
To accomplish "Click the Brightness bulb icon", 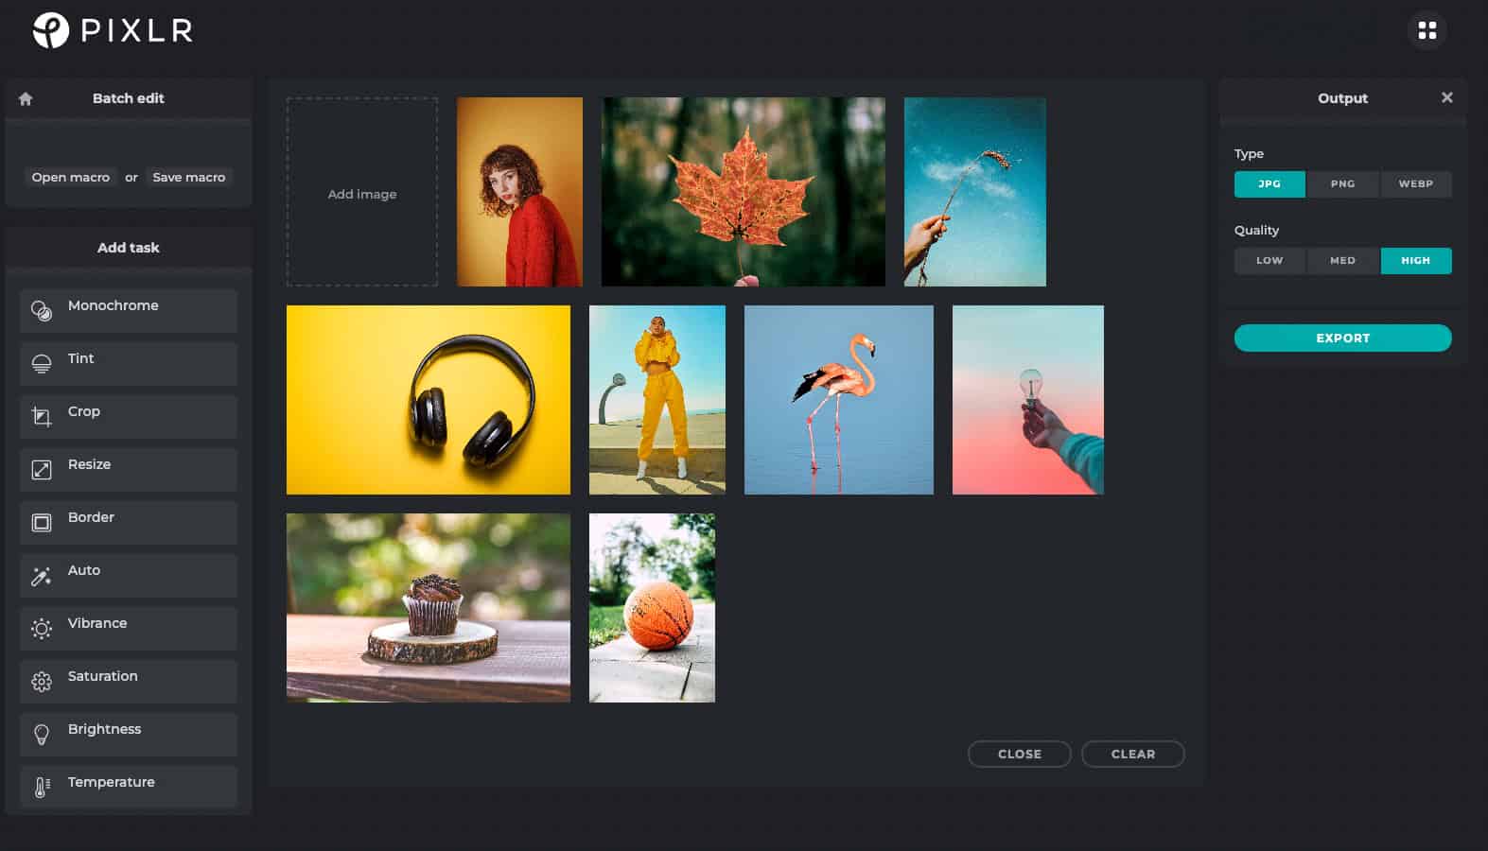I will pyautogui.click(x=42, y=734).
